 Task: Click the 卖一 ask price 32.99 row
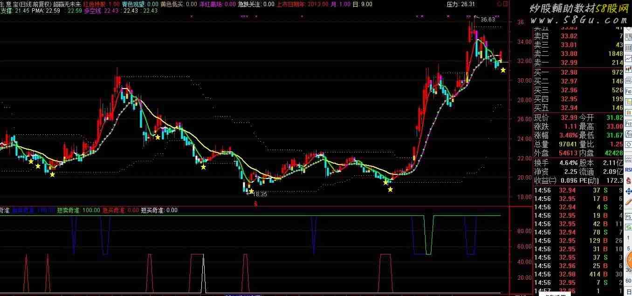[578, 62]
